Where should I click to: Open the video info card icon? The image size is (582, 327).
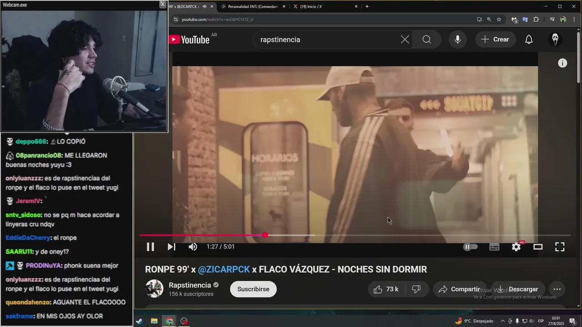click(x=562, y=63)
